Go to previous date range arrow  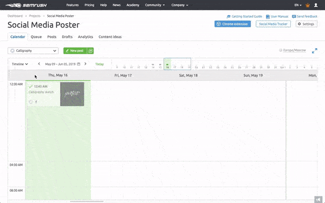[39, 64]
